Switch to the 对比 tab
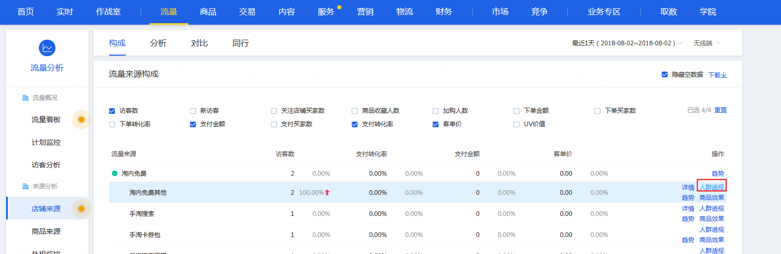This screenshot has width=781, height=254. point(199,43)
